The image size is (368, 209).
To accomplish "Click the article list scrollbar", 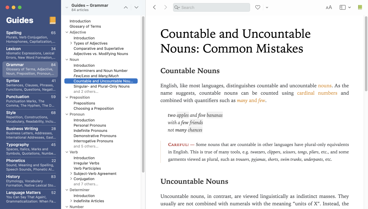I will pyautogui.click(x=143, y=92).
